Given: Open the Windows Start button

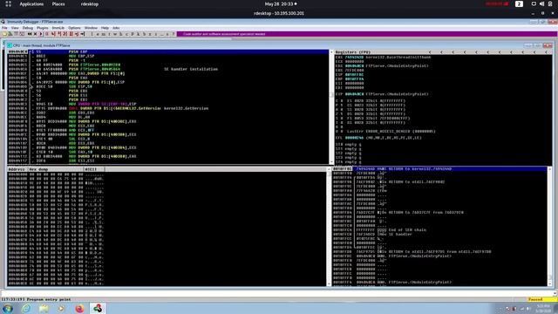Looking at the screenshot, I should click(8, 308).
